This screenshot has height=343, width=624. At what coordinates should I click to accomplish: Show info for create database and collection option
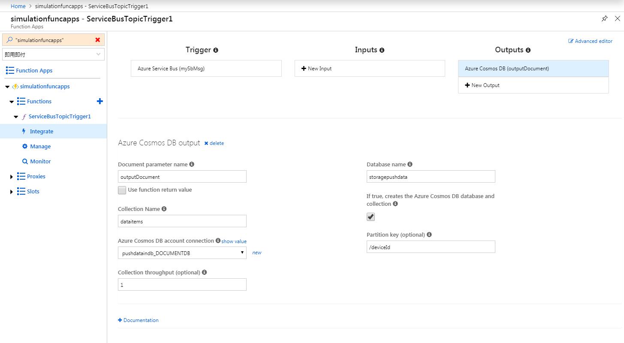[x=395, y=204]
